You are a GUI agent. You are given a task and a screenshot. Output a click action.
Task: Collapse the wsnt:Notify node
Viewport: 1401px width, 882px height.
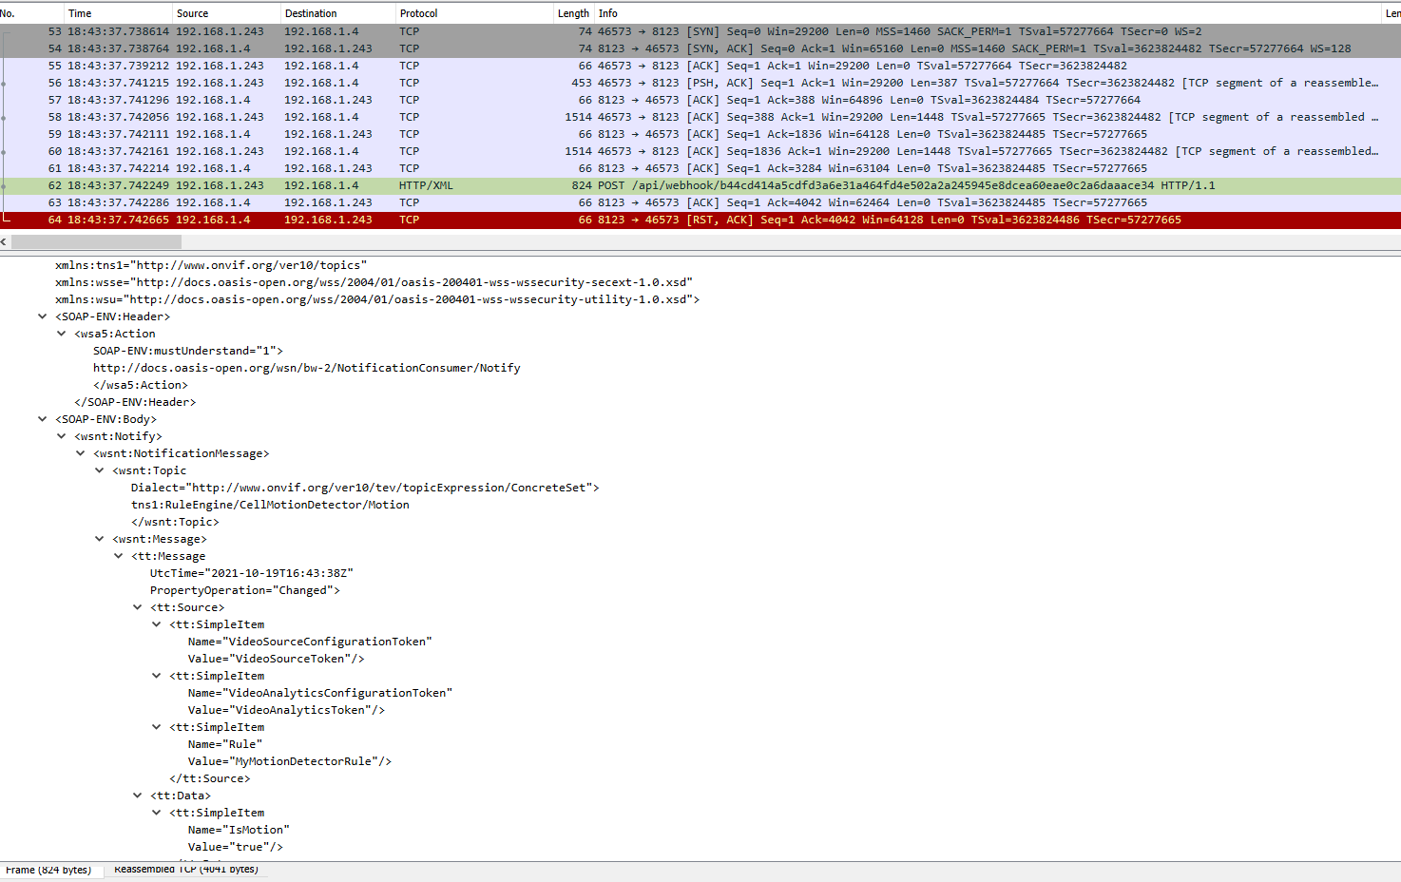pyautogui.click(x=62, y=436)
